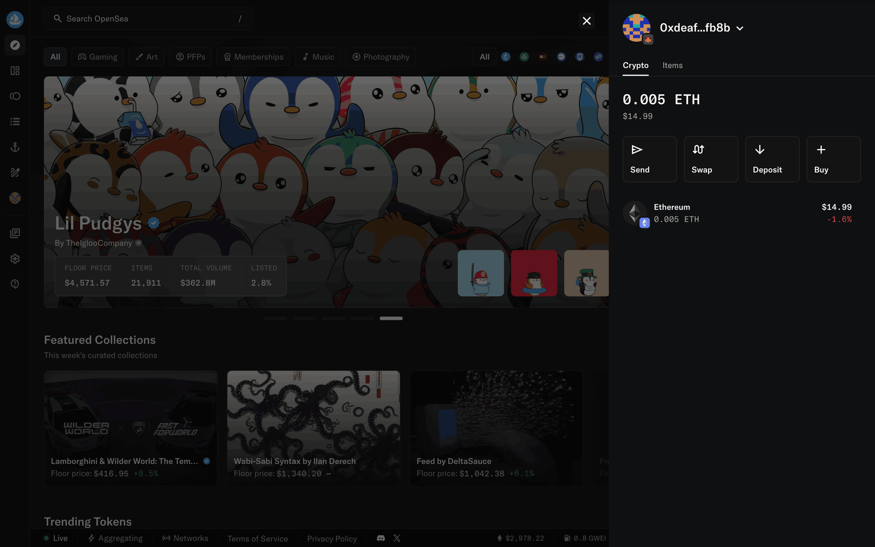
Task: Select the All category filter
Action: [55, 57]
